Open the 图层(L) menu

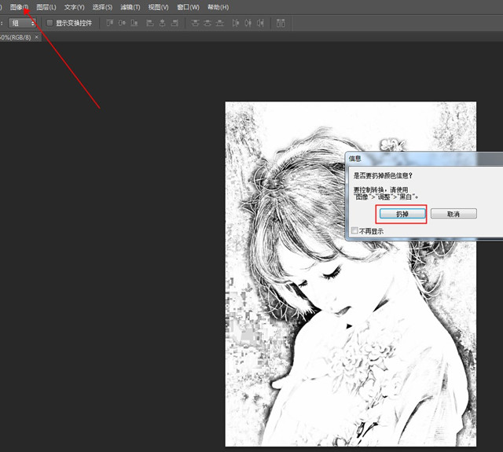pyautogui.click(x=46, y=7)
